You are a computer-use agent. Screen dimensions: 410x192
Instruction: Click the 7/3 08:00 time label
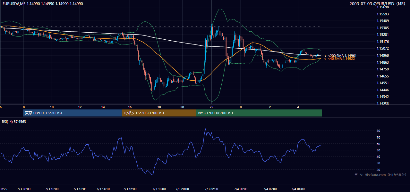click(24, 189)
